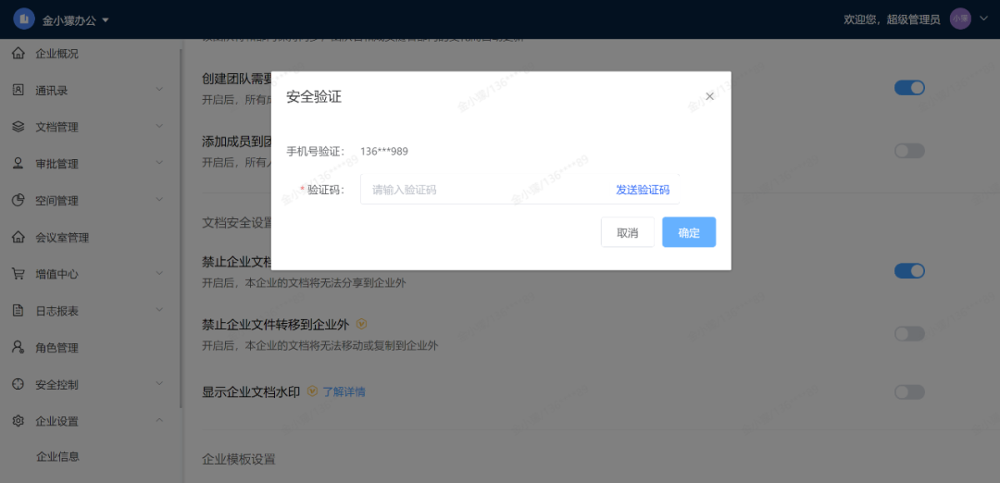Click the 企业模板设置 section heading
This screenshot has width=1000, height=483.
pos(239,459)
